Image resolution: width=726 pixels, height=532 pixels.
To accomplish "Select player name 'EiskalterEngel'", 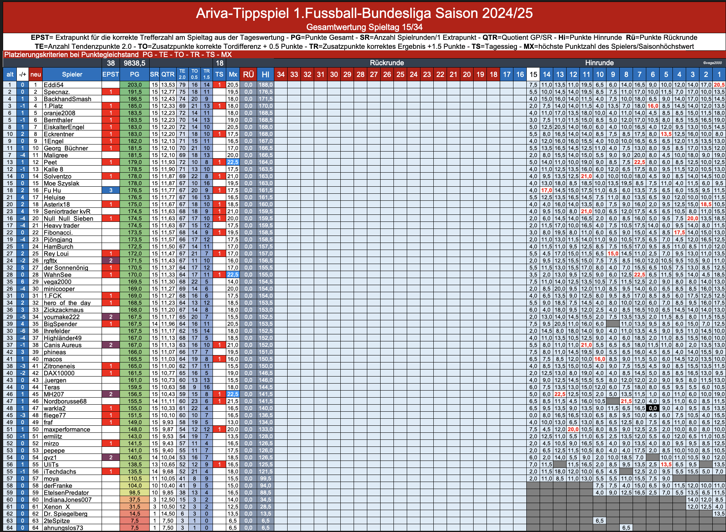I will click(64, 127).
